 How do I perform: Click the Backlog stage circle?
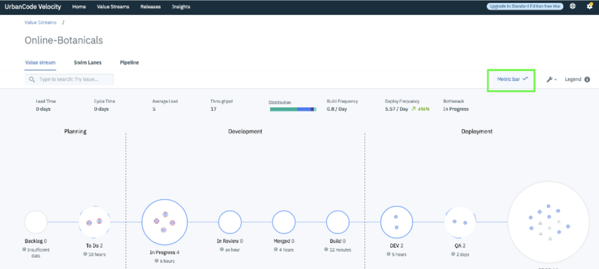(x=36, y=222)
